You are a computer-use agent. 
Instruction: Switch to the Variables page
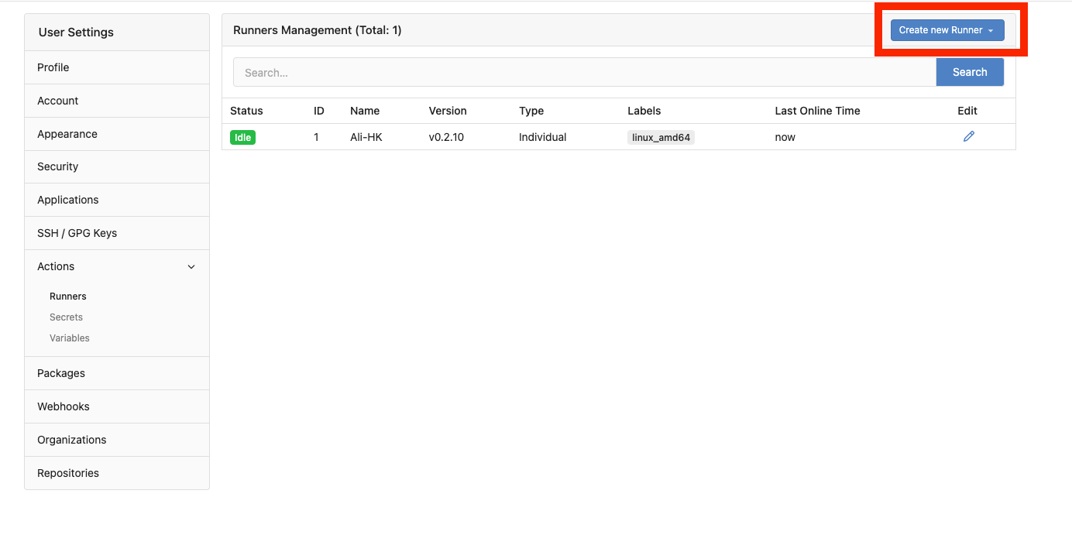pos(69,338)
